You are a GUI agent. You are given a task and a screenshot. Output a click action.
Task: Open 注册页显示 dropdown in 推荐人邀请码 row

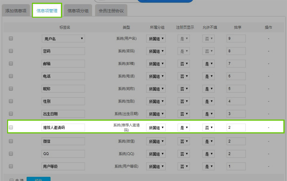point(184,128)
